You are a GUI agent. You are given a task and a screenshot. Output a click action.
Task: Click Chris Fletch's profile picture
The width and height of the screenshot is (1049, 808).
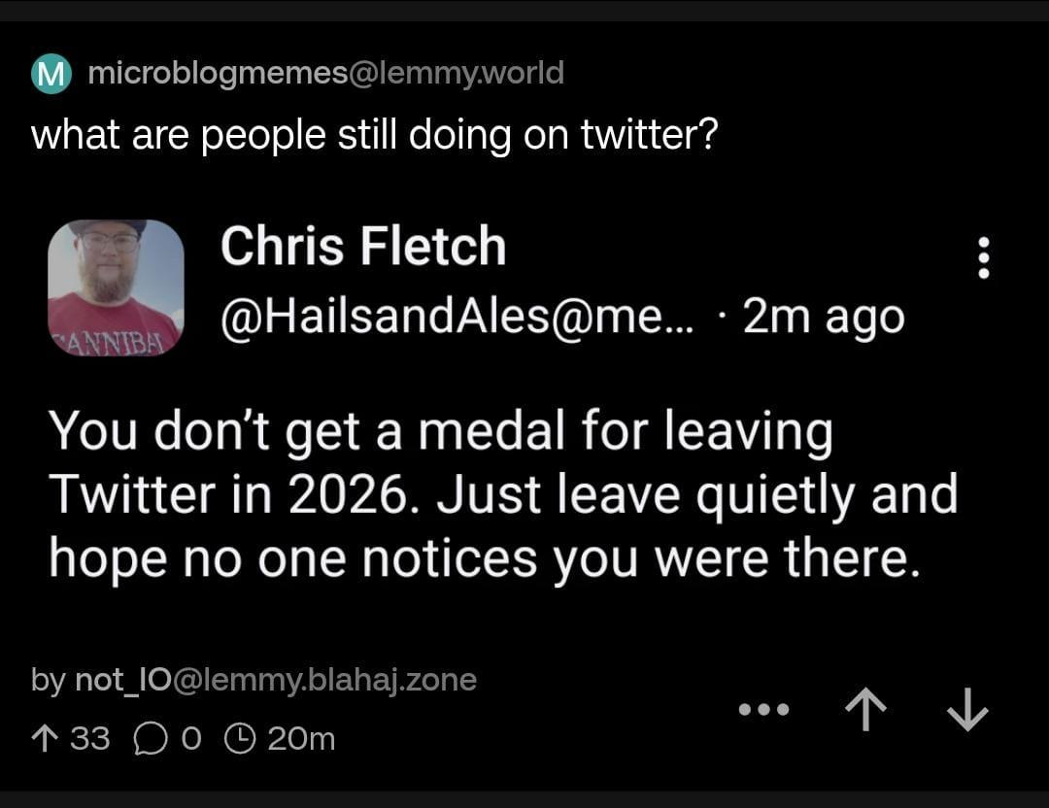[116, 287]
